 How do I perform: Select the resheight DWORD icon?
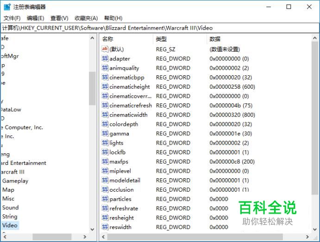pos(105,218)
